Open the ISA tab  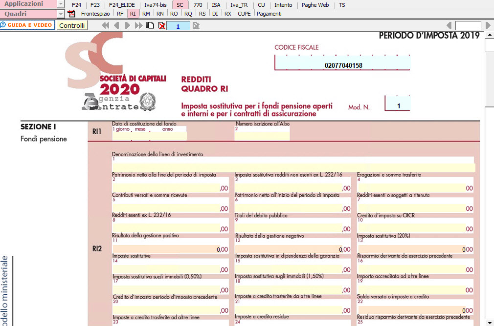tap(216, 5)
